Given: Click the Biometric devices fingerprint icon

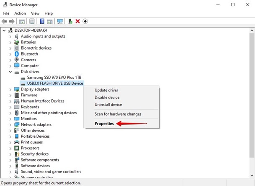Looking at the screenshot, I should pos(17,48).
